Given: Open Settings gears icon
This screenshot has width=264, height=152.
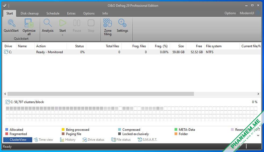Looking at the screenshot, I should coord(122,25).
